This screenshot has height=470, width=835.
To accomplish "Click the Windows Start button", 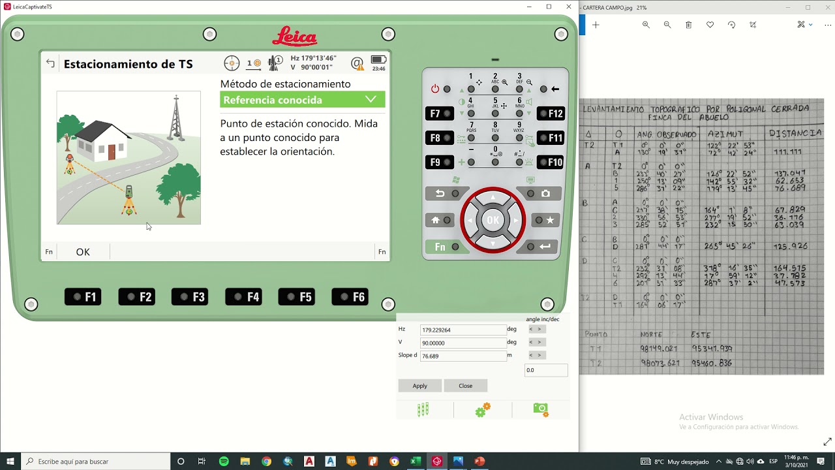I will pos(10,462).
